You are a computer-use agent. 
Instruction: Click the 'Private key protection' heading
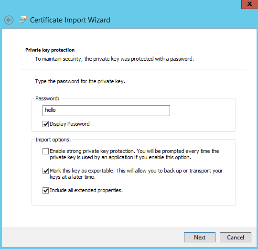(x=50, y=50)
